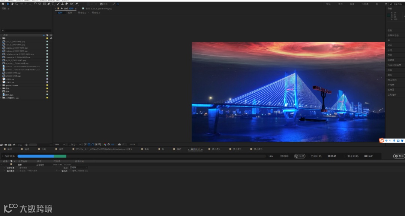Select the Hand tool
The image size is (405, 216).
tap(12, 4)
